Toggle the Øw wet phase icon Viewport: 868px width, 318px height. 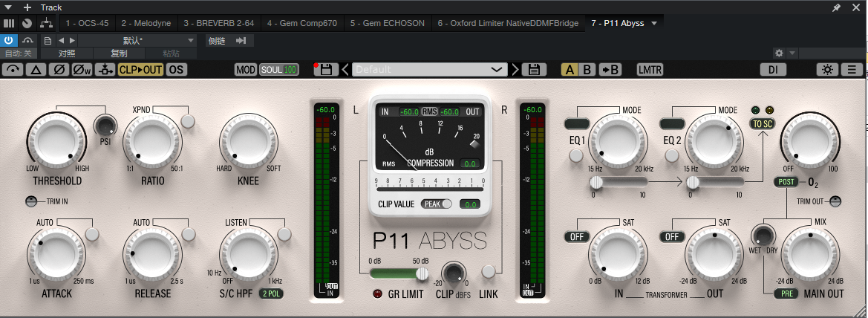click(x=82, y=69)
